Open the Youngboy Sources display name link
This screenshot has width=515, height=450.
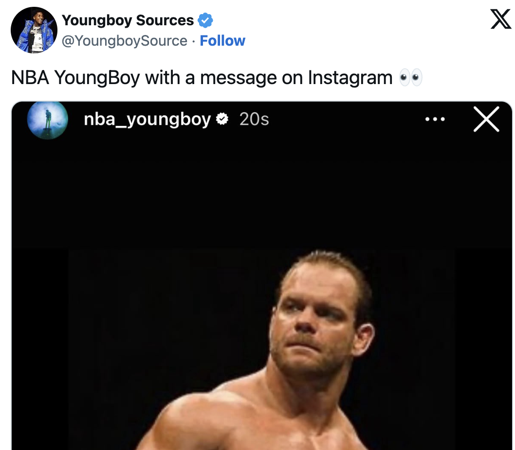click(x=128, y=20)
